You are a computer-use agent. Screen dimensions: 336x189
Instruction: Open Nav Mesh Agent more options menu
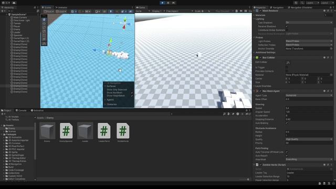[x=331, y=91]
